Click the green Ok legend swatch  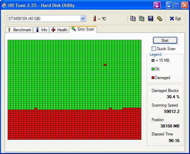point(153,69)
